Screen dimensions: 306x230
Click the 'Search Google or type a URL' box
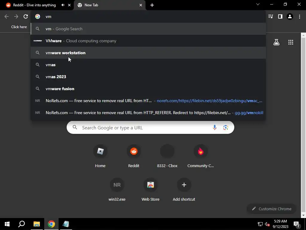(150, 128)
